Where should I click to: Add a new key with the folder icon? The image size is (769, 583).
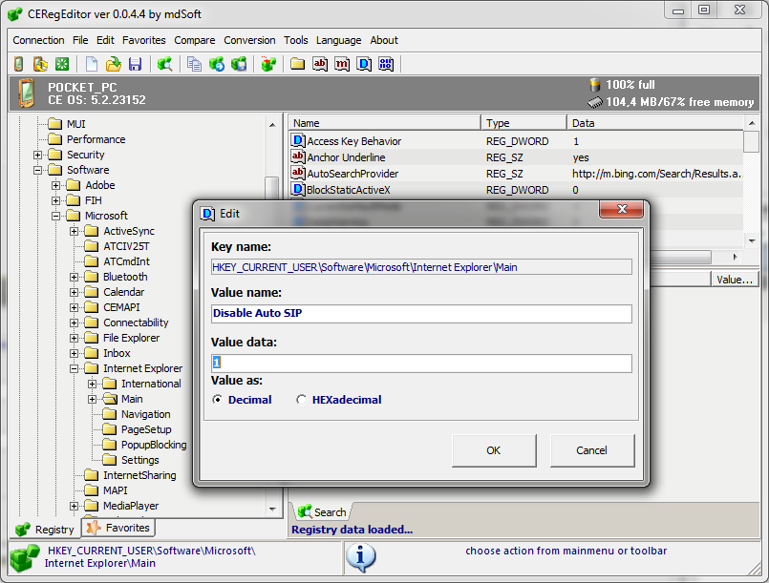point(297,64)
